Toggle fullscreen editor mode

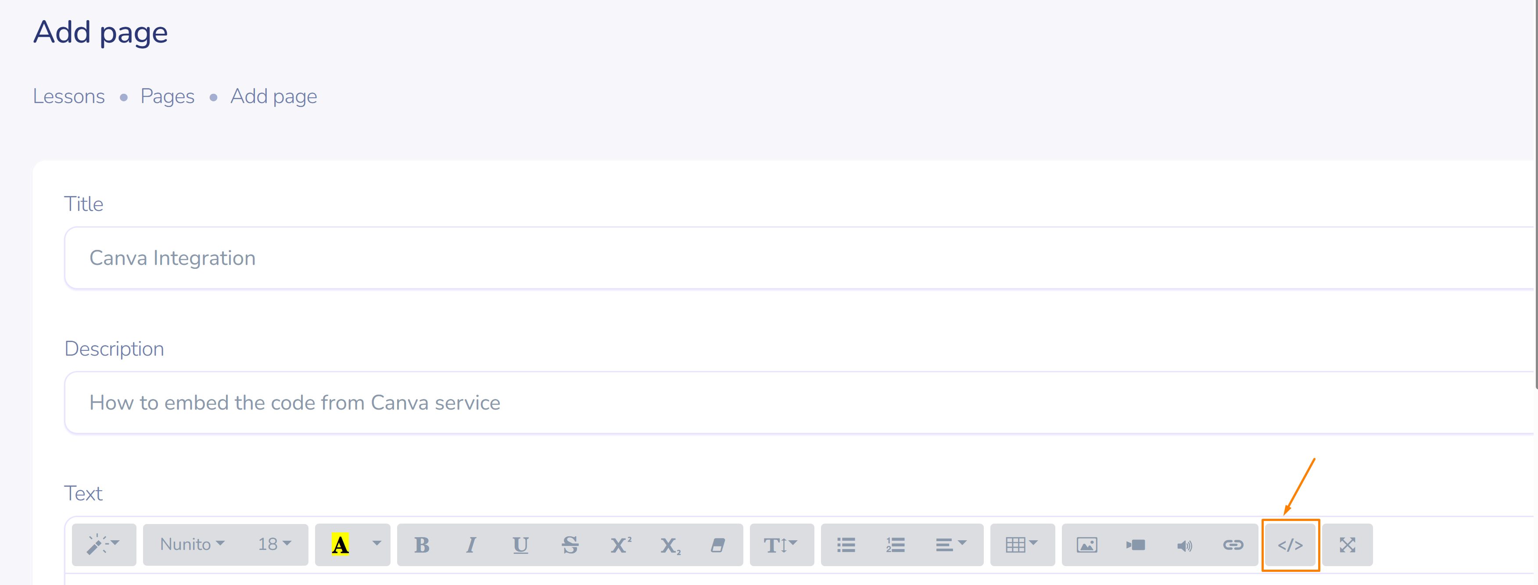point(1347,545)
